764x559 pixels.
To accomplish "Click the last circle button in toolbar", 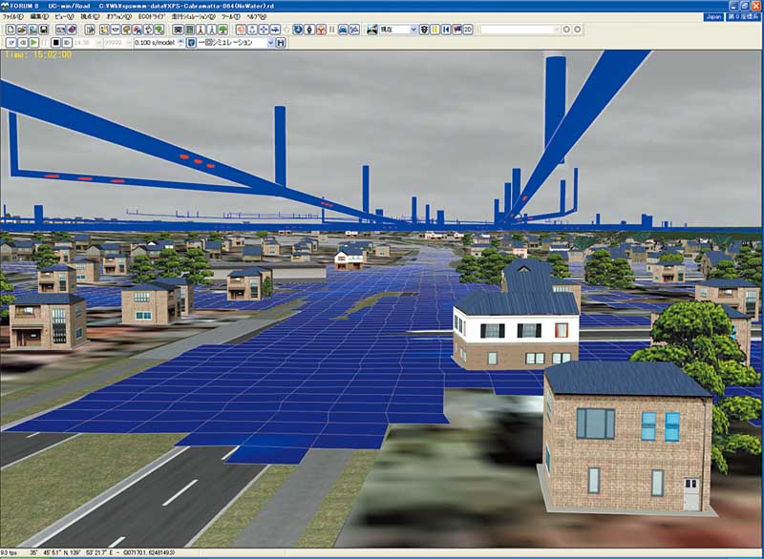I will click(x=578, y=30).
